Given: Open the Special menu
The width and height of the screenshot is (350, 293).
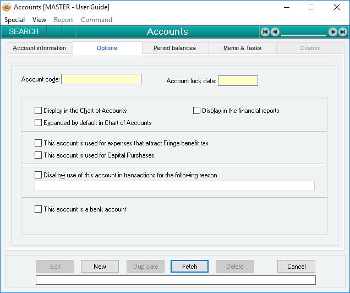Looking at the screenshot, I should pos(15,20).
